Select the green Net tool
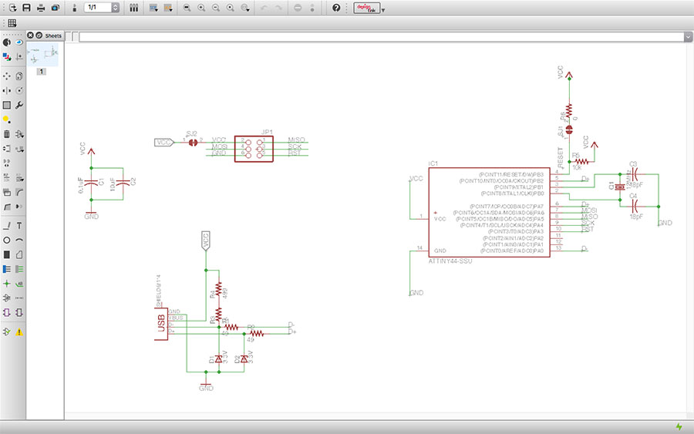Image resolution: width=694 pixels, height=434 pixels. coord(19,269)
